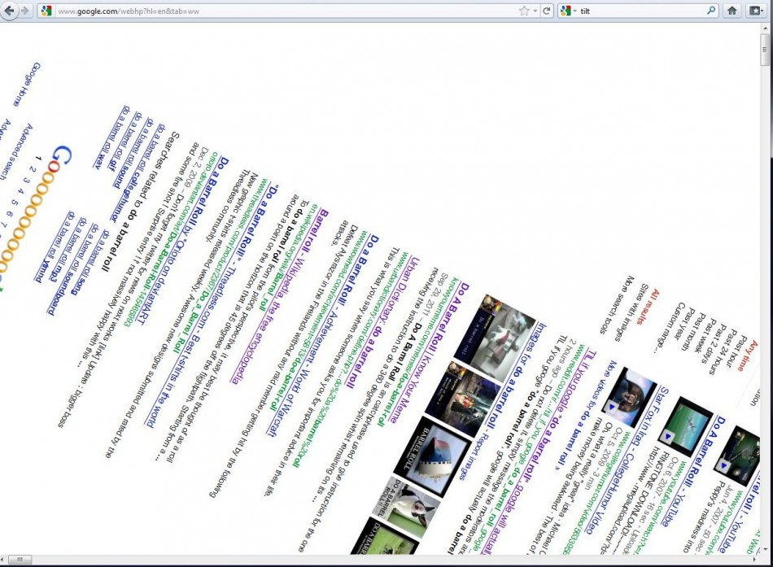773x567 pixels.
Task: Open Barrel roll - Wikipedia, the free encyclopedia
Action: (x=279, y=294)
